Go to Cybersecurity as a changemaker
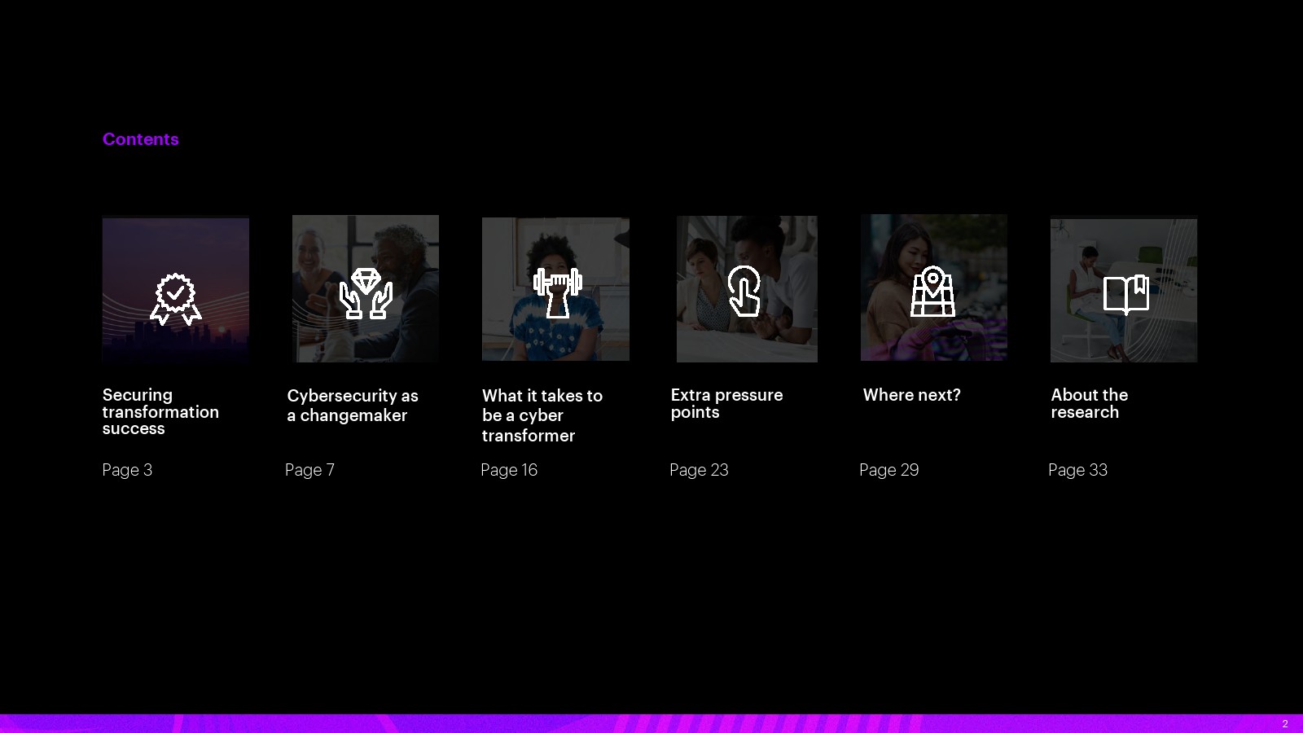Viewport: 1303px width, 733px height. coord(352,406)
